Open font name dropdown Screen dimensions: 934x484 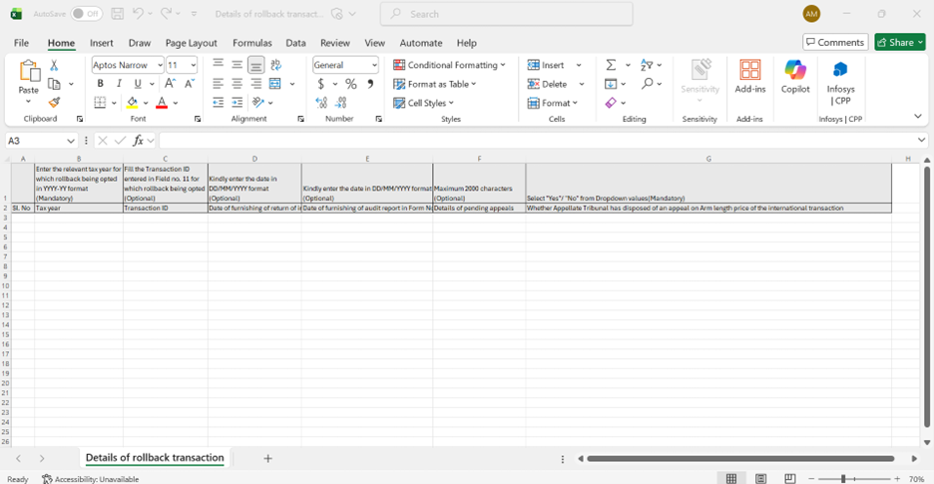160,65
